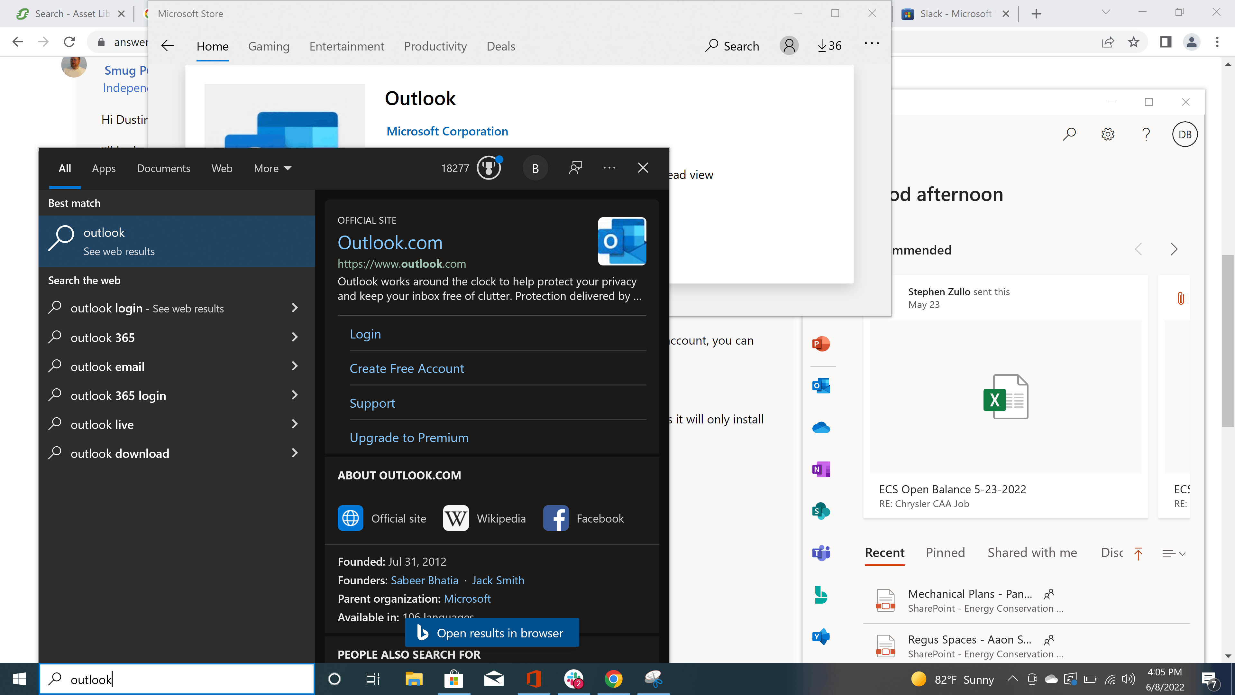Switch to the Web search filter
The height and width of the screenshot is (695, 1235).
point(222,168)
